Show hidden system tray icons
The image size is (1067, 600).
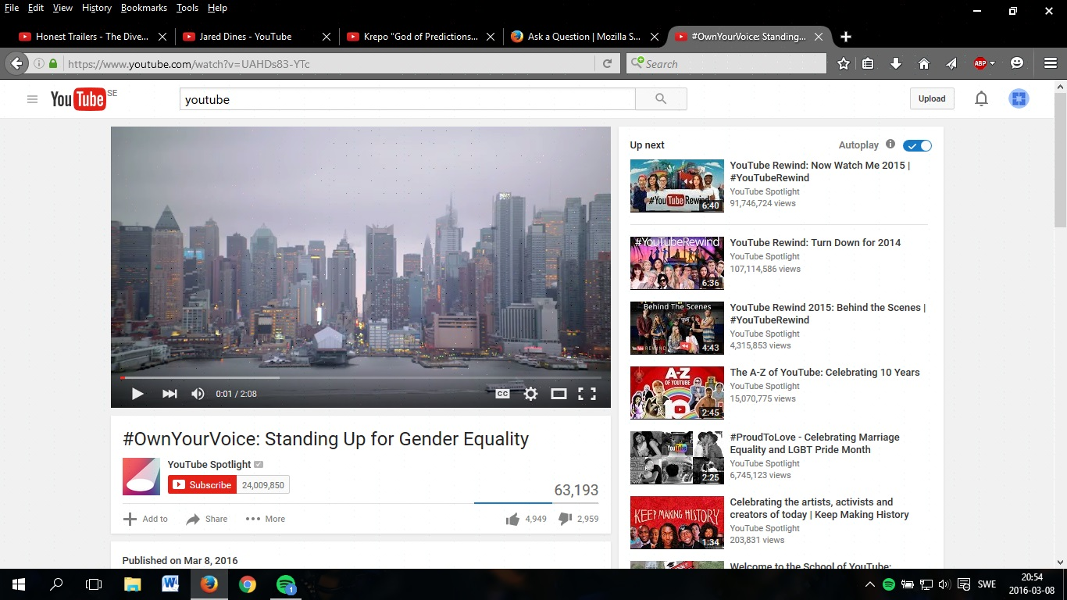[870, 584]
